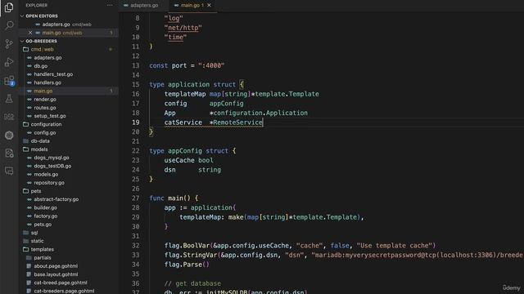Viewport: 524px width, 294px height.
Task: Click the "time" import on line 10
Action: [175, 37]
